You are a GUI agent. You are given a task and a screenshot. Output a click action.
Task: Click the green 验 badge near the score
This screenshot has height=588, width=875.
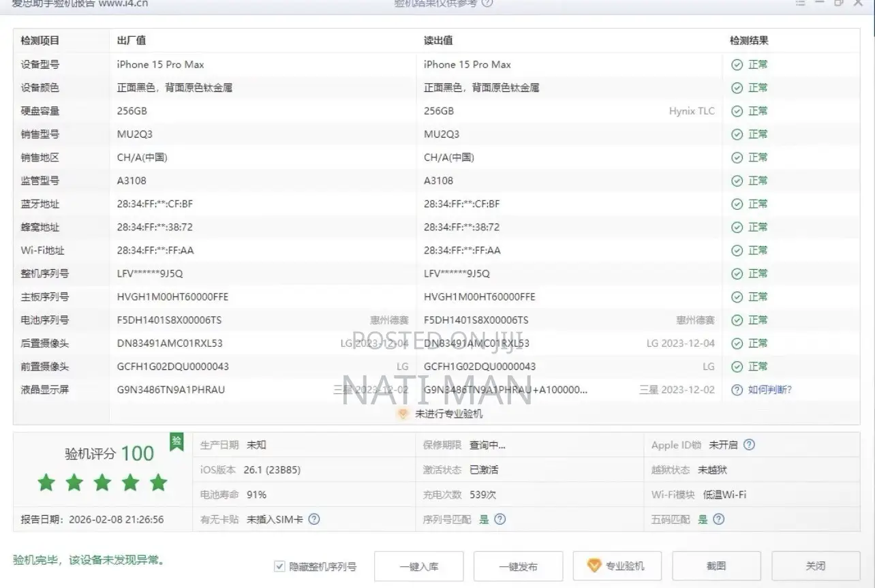(176, 442)
